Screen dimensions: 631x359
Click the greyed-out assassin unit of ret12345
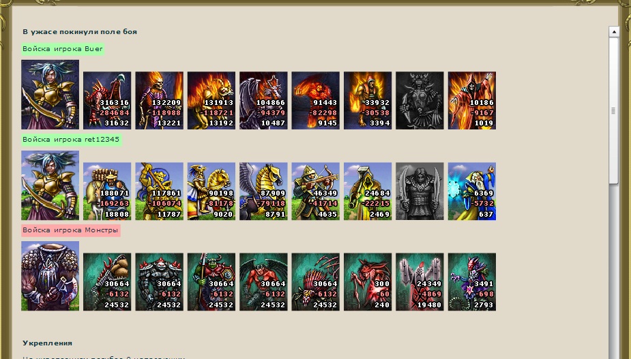click(420, 191)
